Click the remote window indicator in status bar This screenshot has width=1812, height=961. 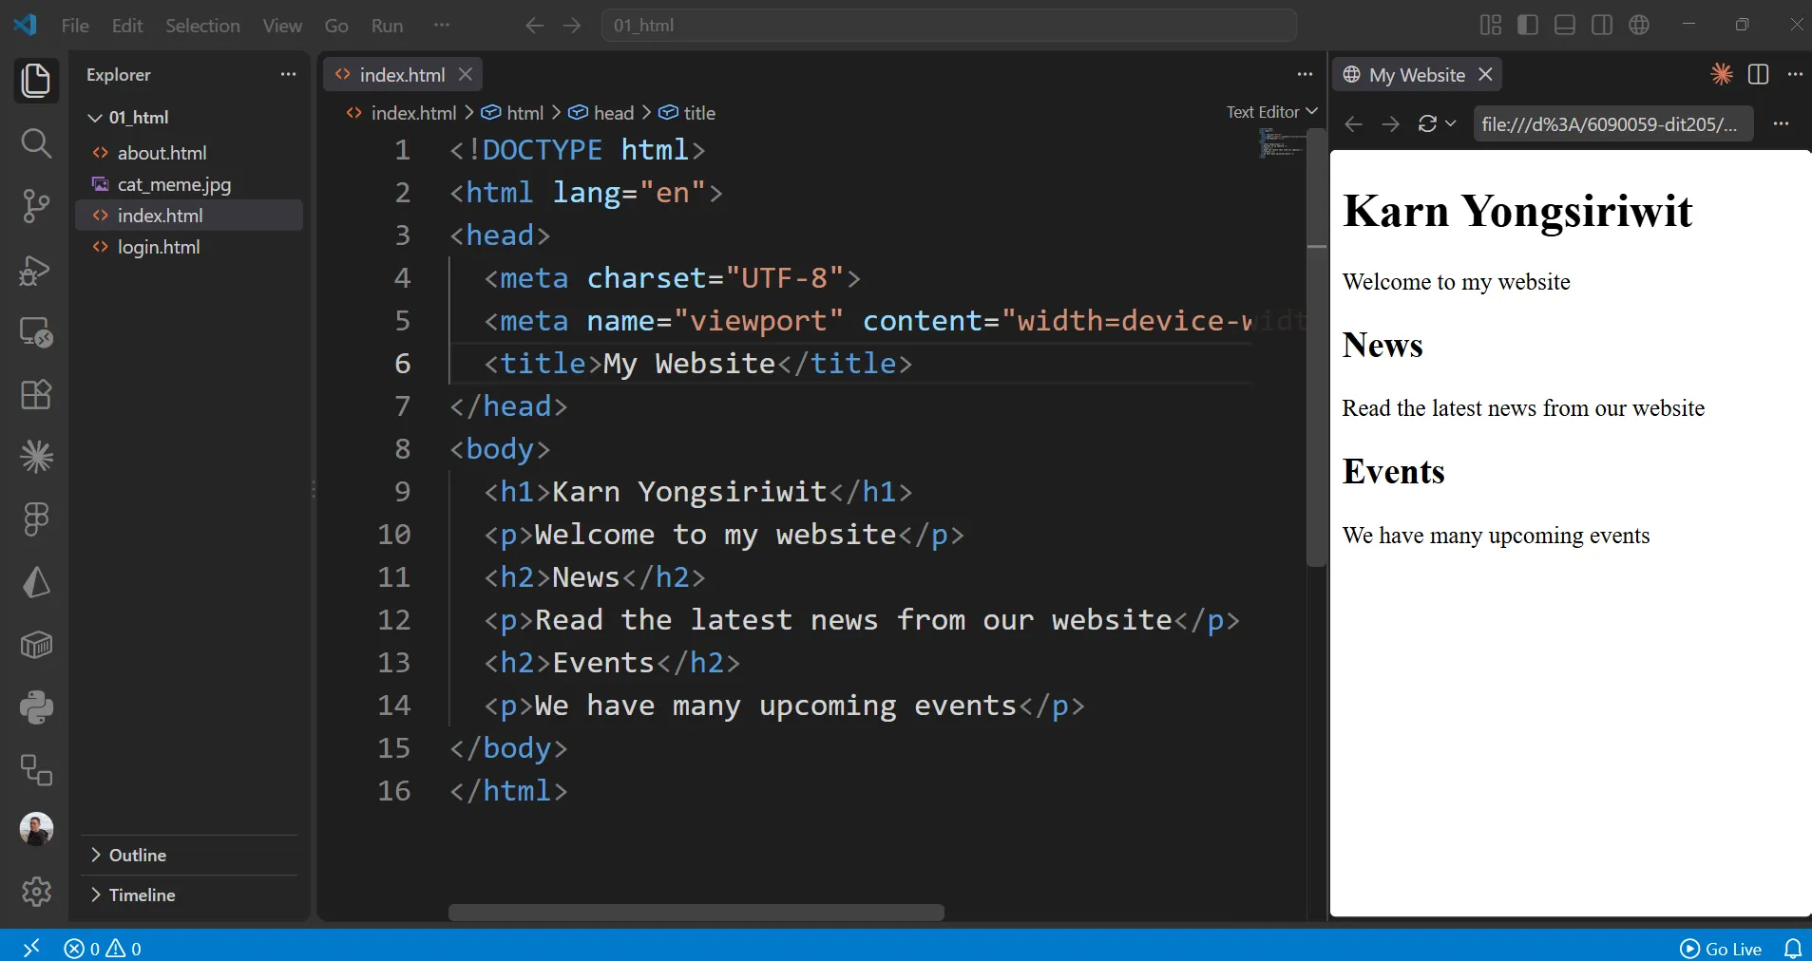click(31, 948)
